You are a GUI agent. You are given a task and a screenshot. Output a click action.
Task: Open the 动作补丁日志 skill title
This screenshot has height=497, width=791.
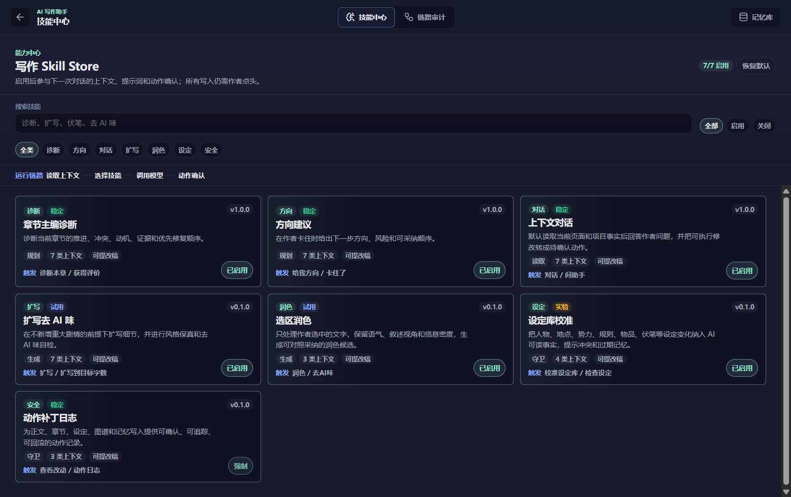[50, 418]
